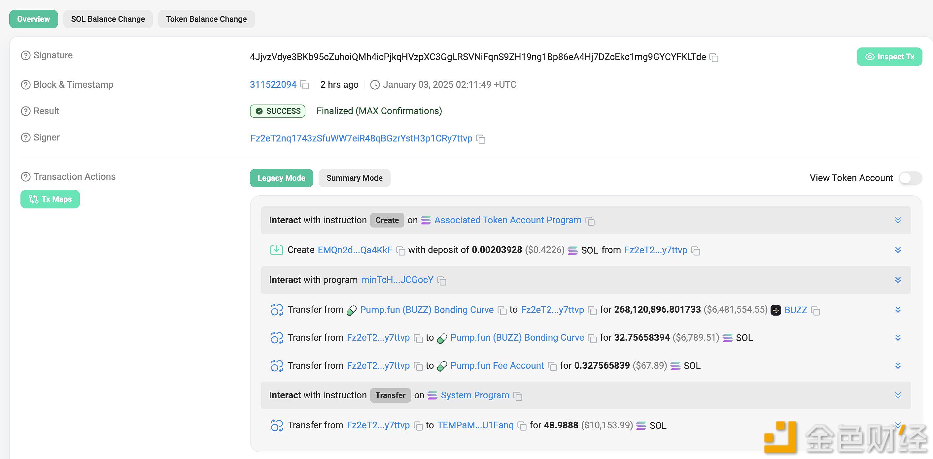The width and height of the screenshot is (933, 459).
Task: Click transfer icon on BUZZ transfer row
Action: tap(277, 310)
